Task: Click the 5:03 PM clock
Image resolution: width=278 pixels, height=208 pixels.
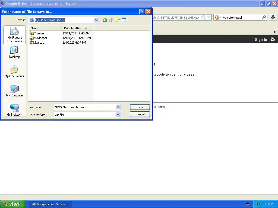Action: 268,204
